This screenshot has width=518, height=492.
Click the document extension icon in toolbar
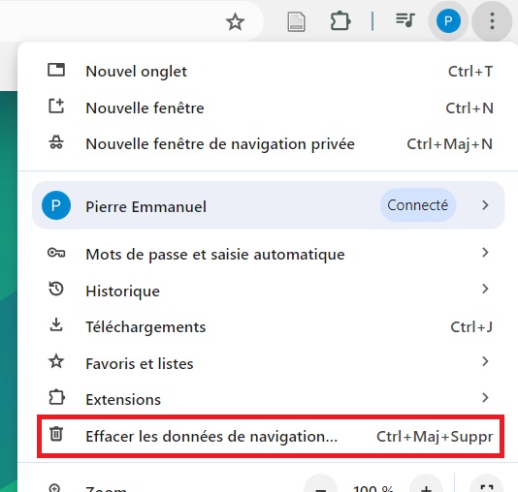(296, 21)
